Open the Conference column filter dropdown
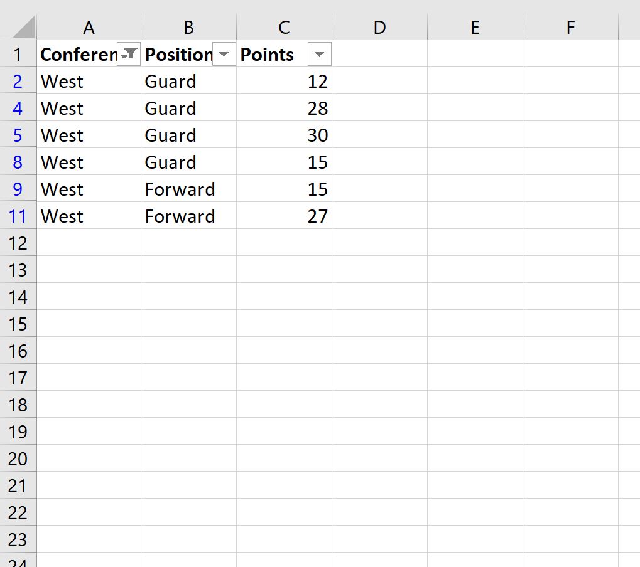 tap(129, 55)
